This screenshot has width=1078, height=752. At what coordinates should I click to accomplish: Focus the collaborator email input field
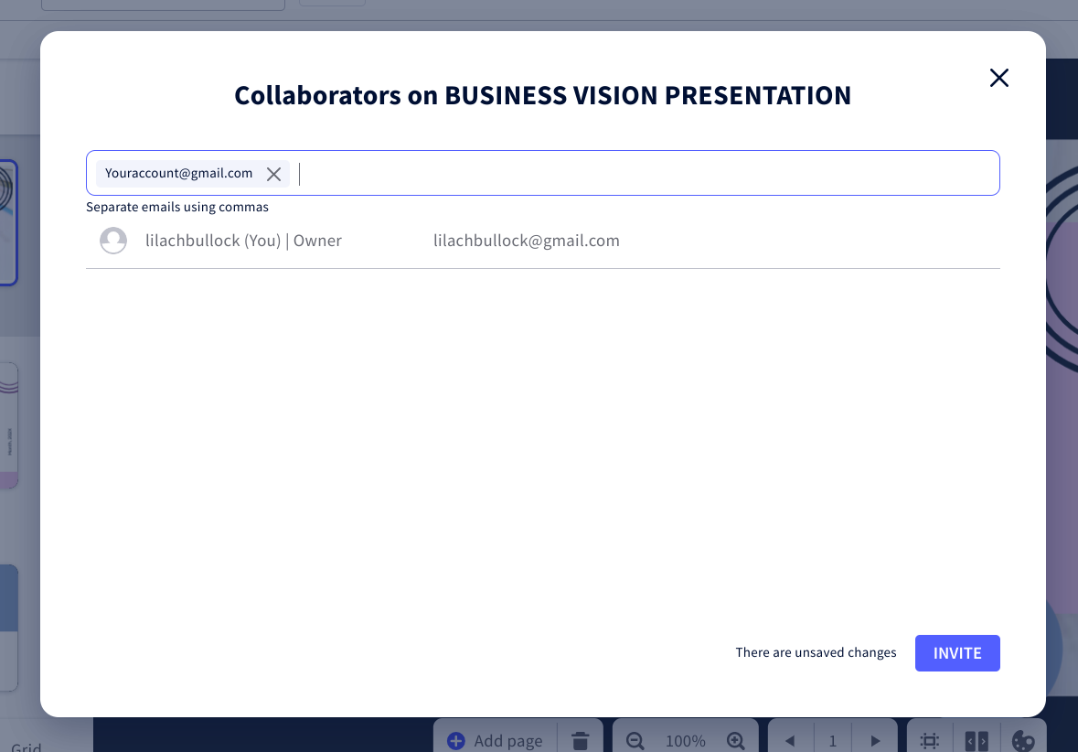(x=542, y=174)
